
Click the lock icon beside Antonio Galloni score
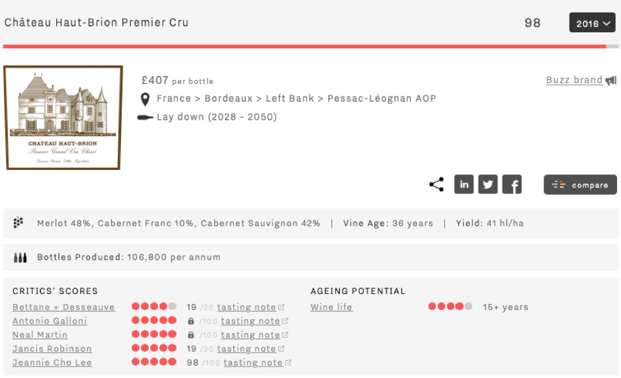coord(191,321)
